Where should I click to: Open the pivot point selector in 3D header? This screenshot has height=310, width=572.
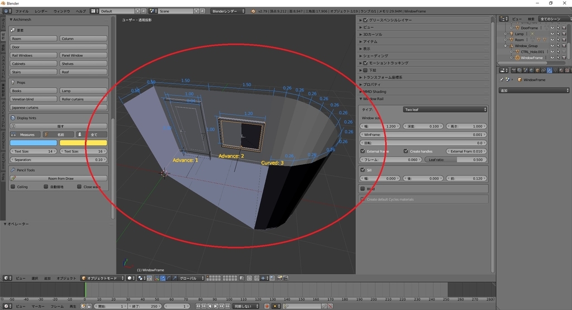(141, 278)
